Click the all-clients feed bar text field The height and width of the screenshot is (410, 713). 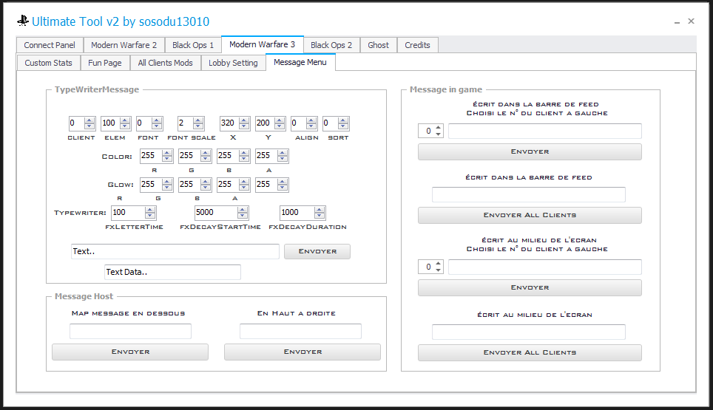coord(529,194)
